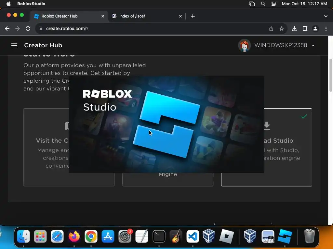Viewport: 333px width, 249px height.
Task: Click the green checkmark on Download Studio card
Action: (x=304, y=116)
